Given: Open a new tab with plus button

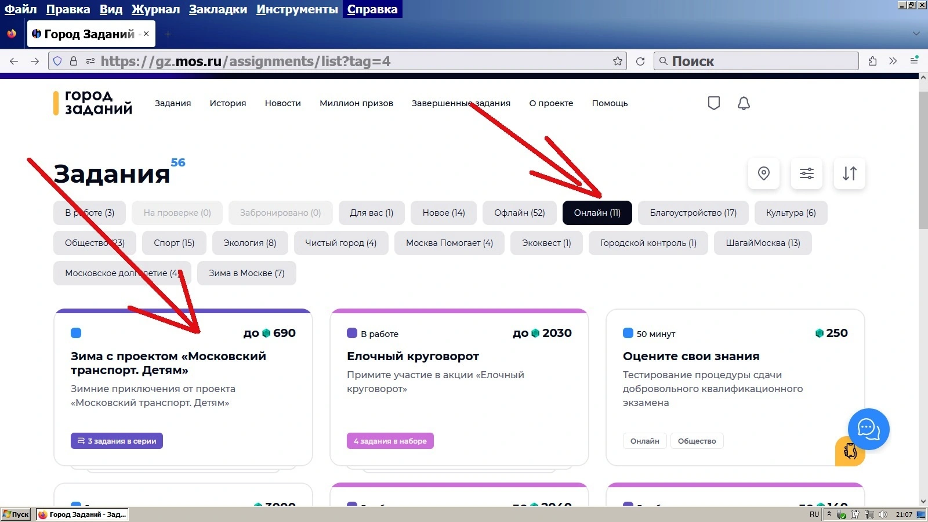Looking at the screenshot, I should 168,34.
